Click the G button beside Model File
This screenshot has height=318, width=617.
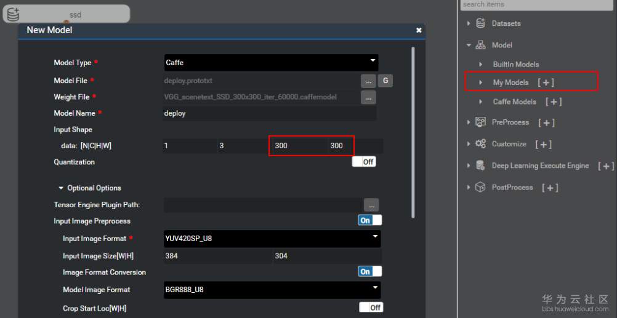pyautogui.click(x=385, y=81)
